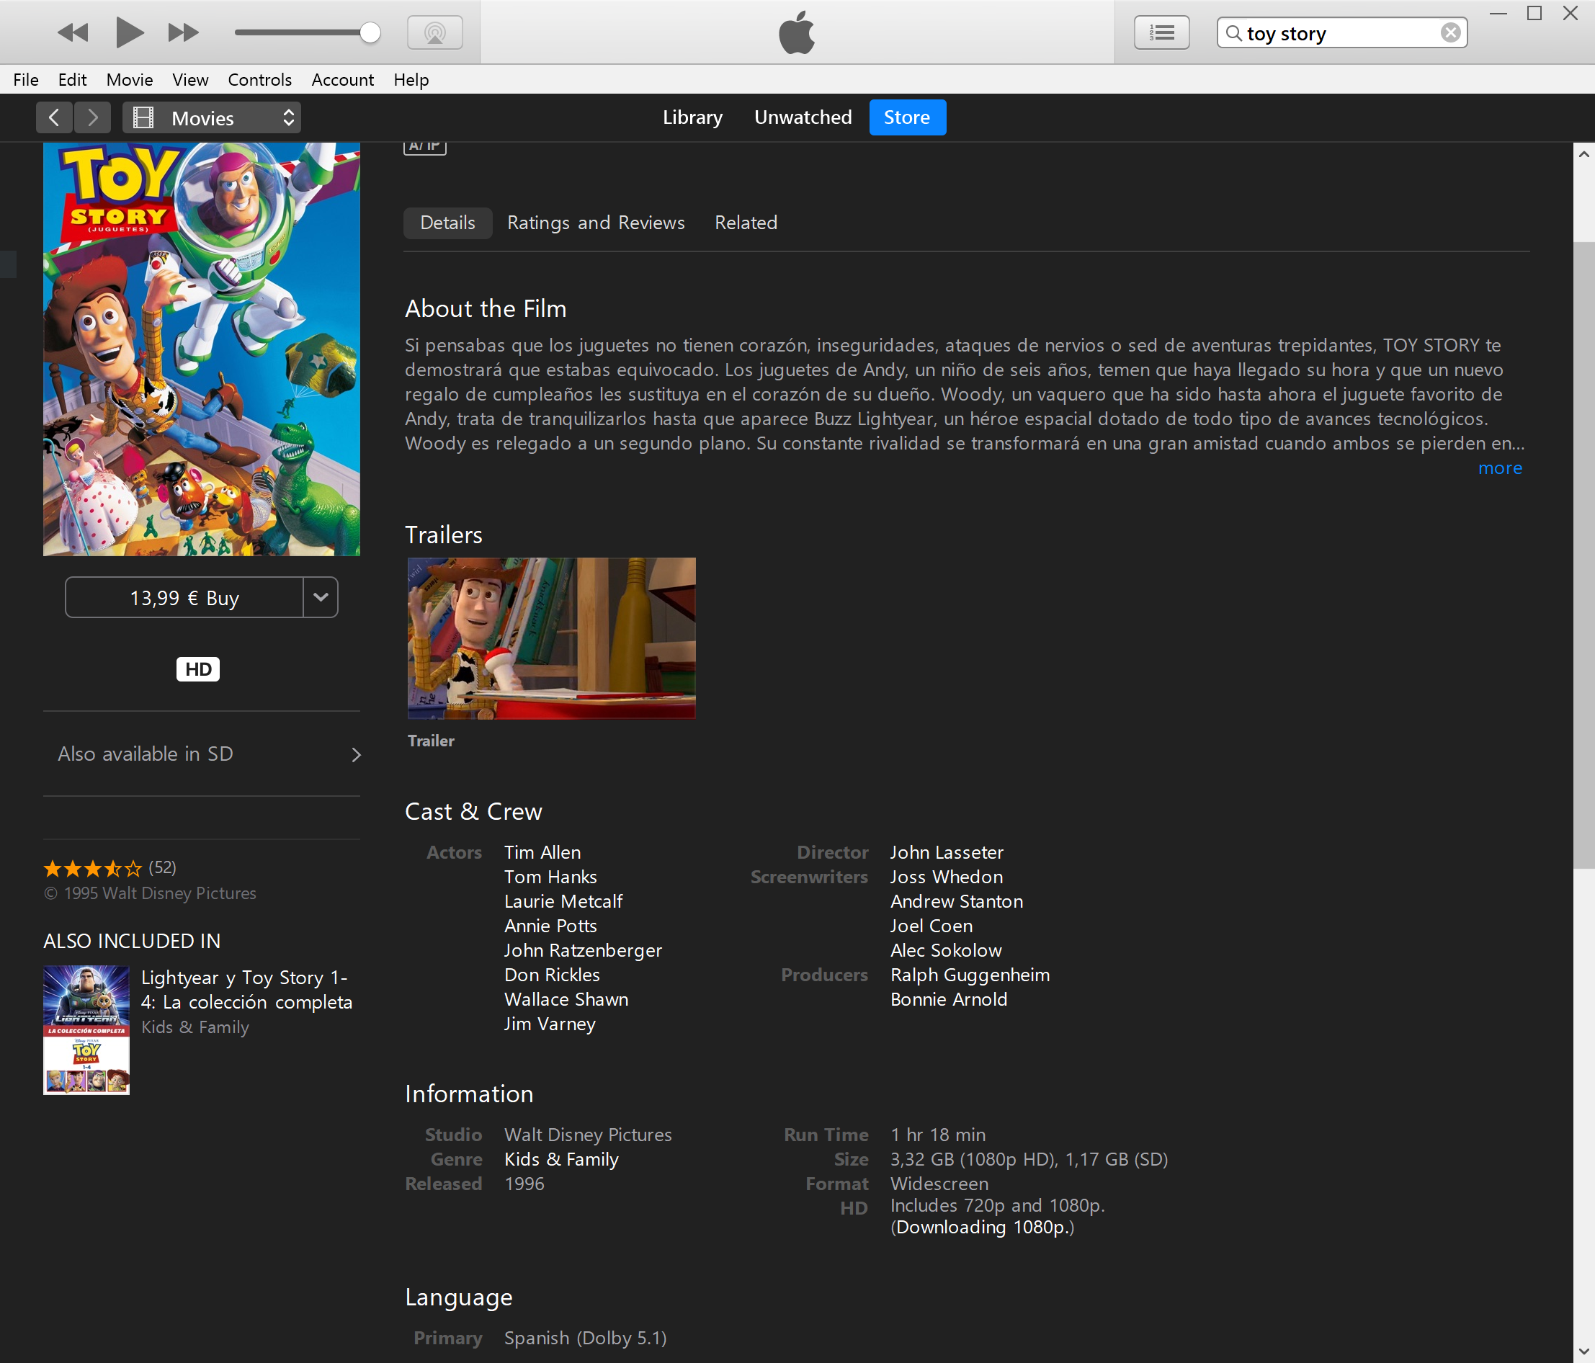Image resolution: width=1595 pixels, height=1363 pixels.
Task: Open the Movies media type dropdown
Action: pyautogui.click(x=212, y=117)
